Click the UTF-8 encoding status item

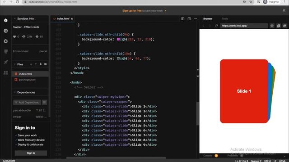[x=267, y=161]
